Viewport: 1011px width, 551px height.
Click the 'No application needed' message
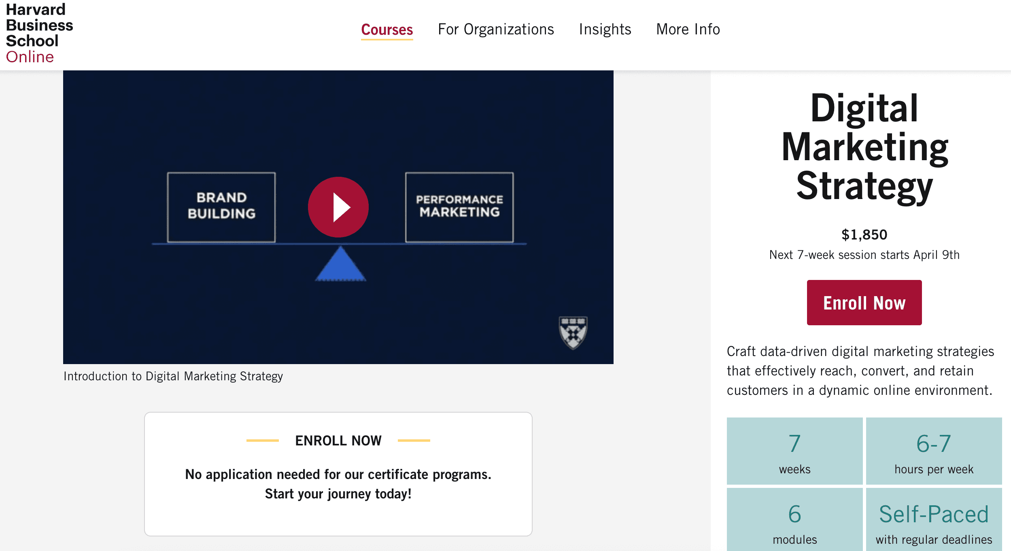coord(338,484)
